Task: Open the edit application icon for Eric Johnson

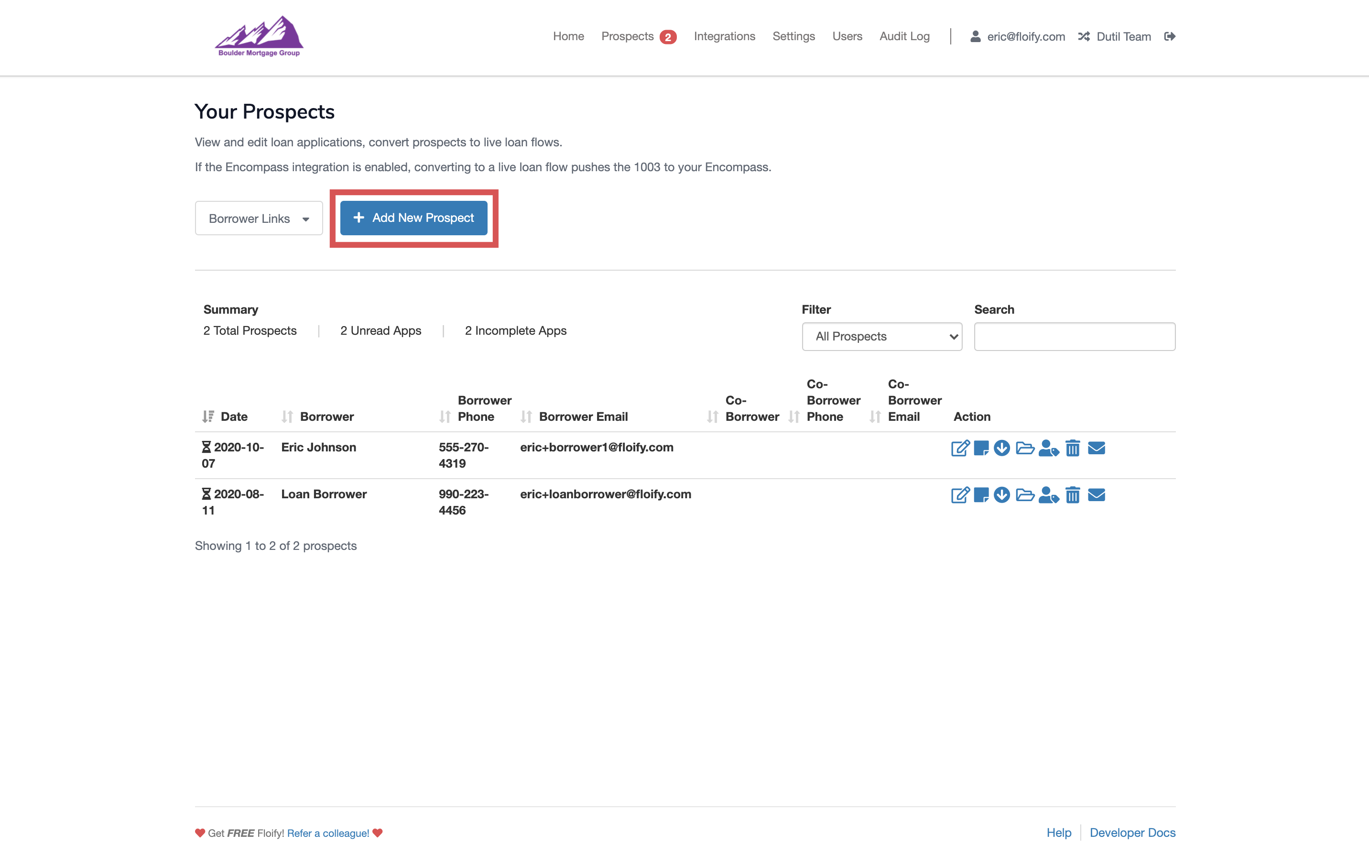Action: point(959,449)
